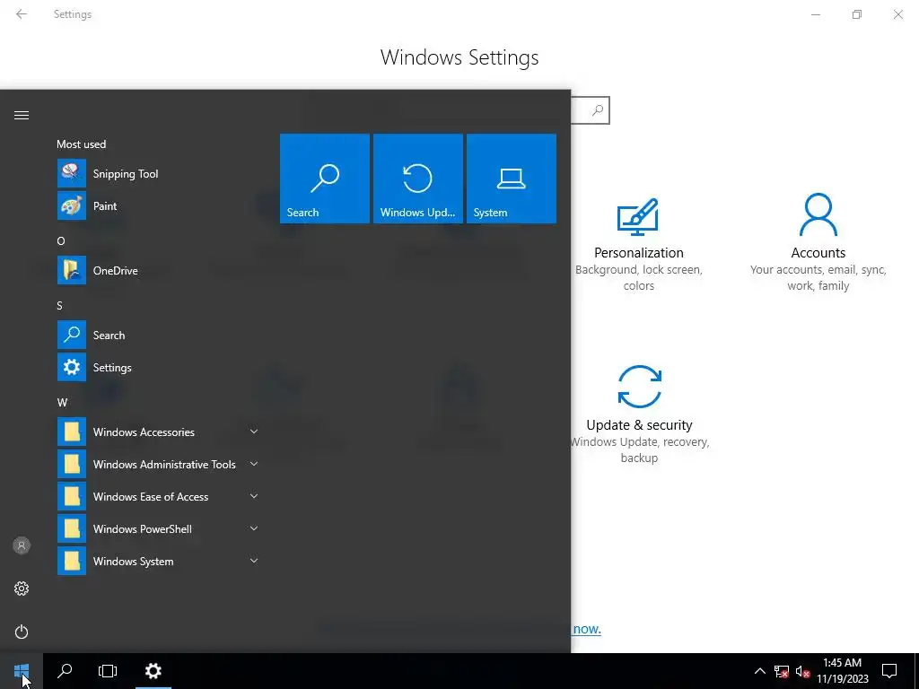Select the Settings app on the taskbar

pos(153,671)
